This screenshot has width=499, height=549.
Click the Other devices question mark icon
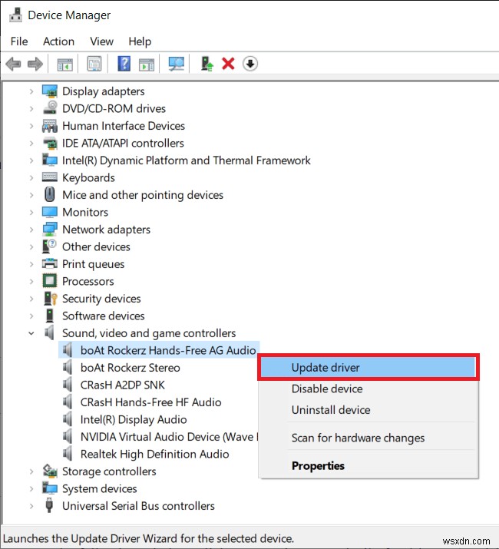49,246
